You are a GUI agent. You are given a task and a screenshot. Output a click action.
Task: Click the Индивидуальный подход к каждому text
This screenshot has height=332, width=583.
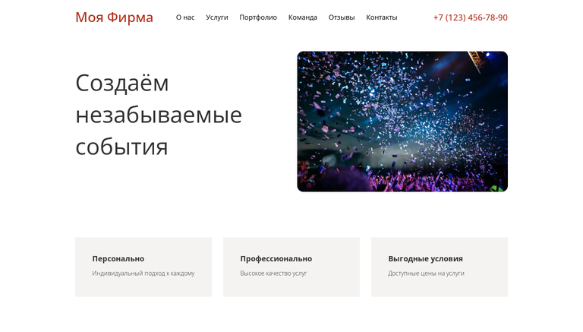pos(143,274)
